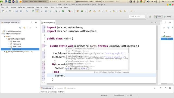The image size is (174, 98).
Task: Select the Java perspective button
Action: click(158, 17)
